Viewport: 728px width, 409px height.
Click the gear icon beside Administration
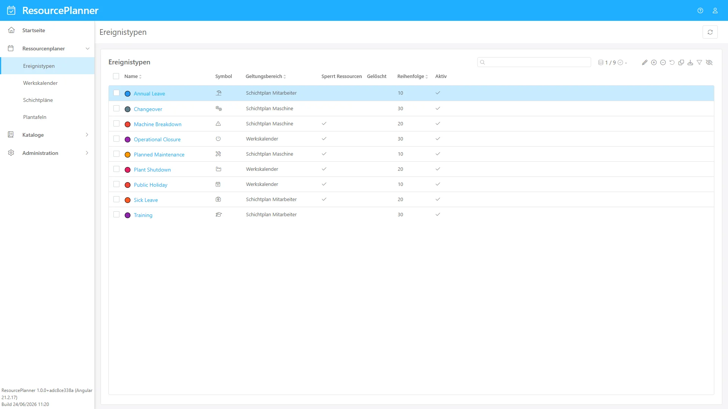point(11,153)
